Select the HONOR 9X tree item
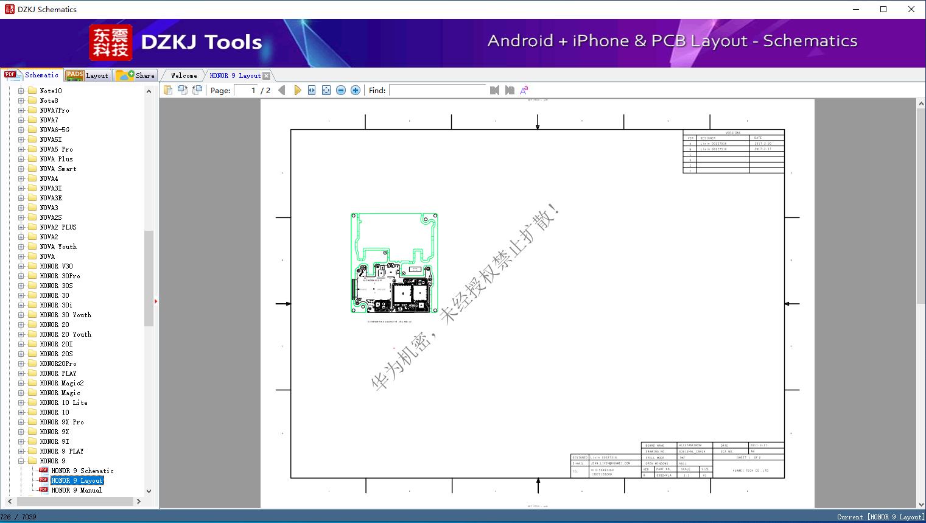This screenshot has height=523, width=926. point(55,432)
